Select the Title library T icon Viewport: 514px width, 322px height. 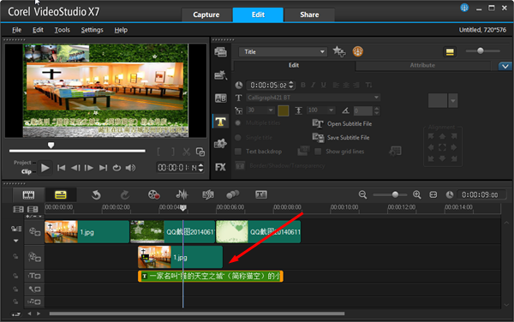220,122
